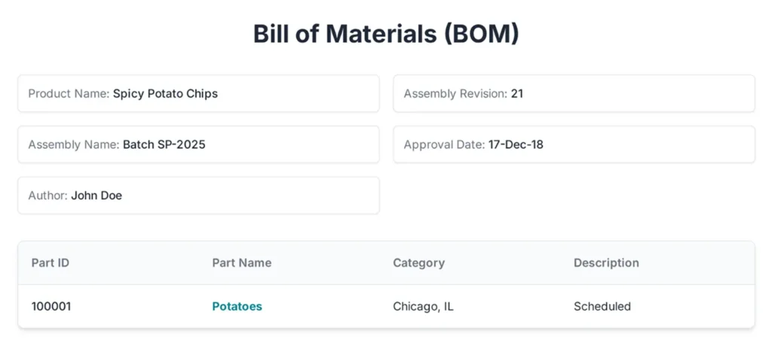Image resolution: width=772 pixels, height=343 pixels.
Task: Select part ID cell 100001
Action: [x=51, y=306]
